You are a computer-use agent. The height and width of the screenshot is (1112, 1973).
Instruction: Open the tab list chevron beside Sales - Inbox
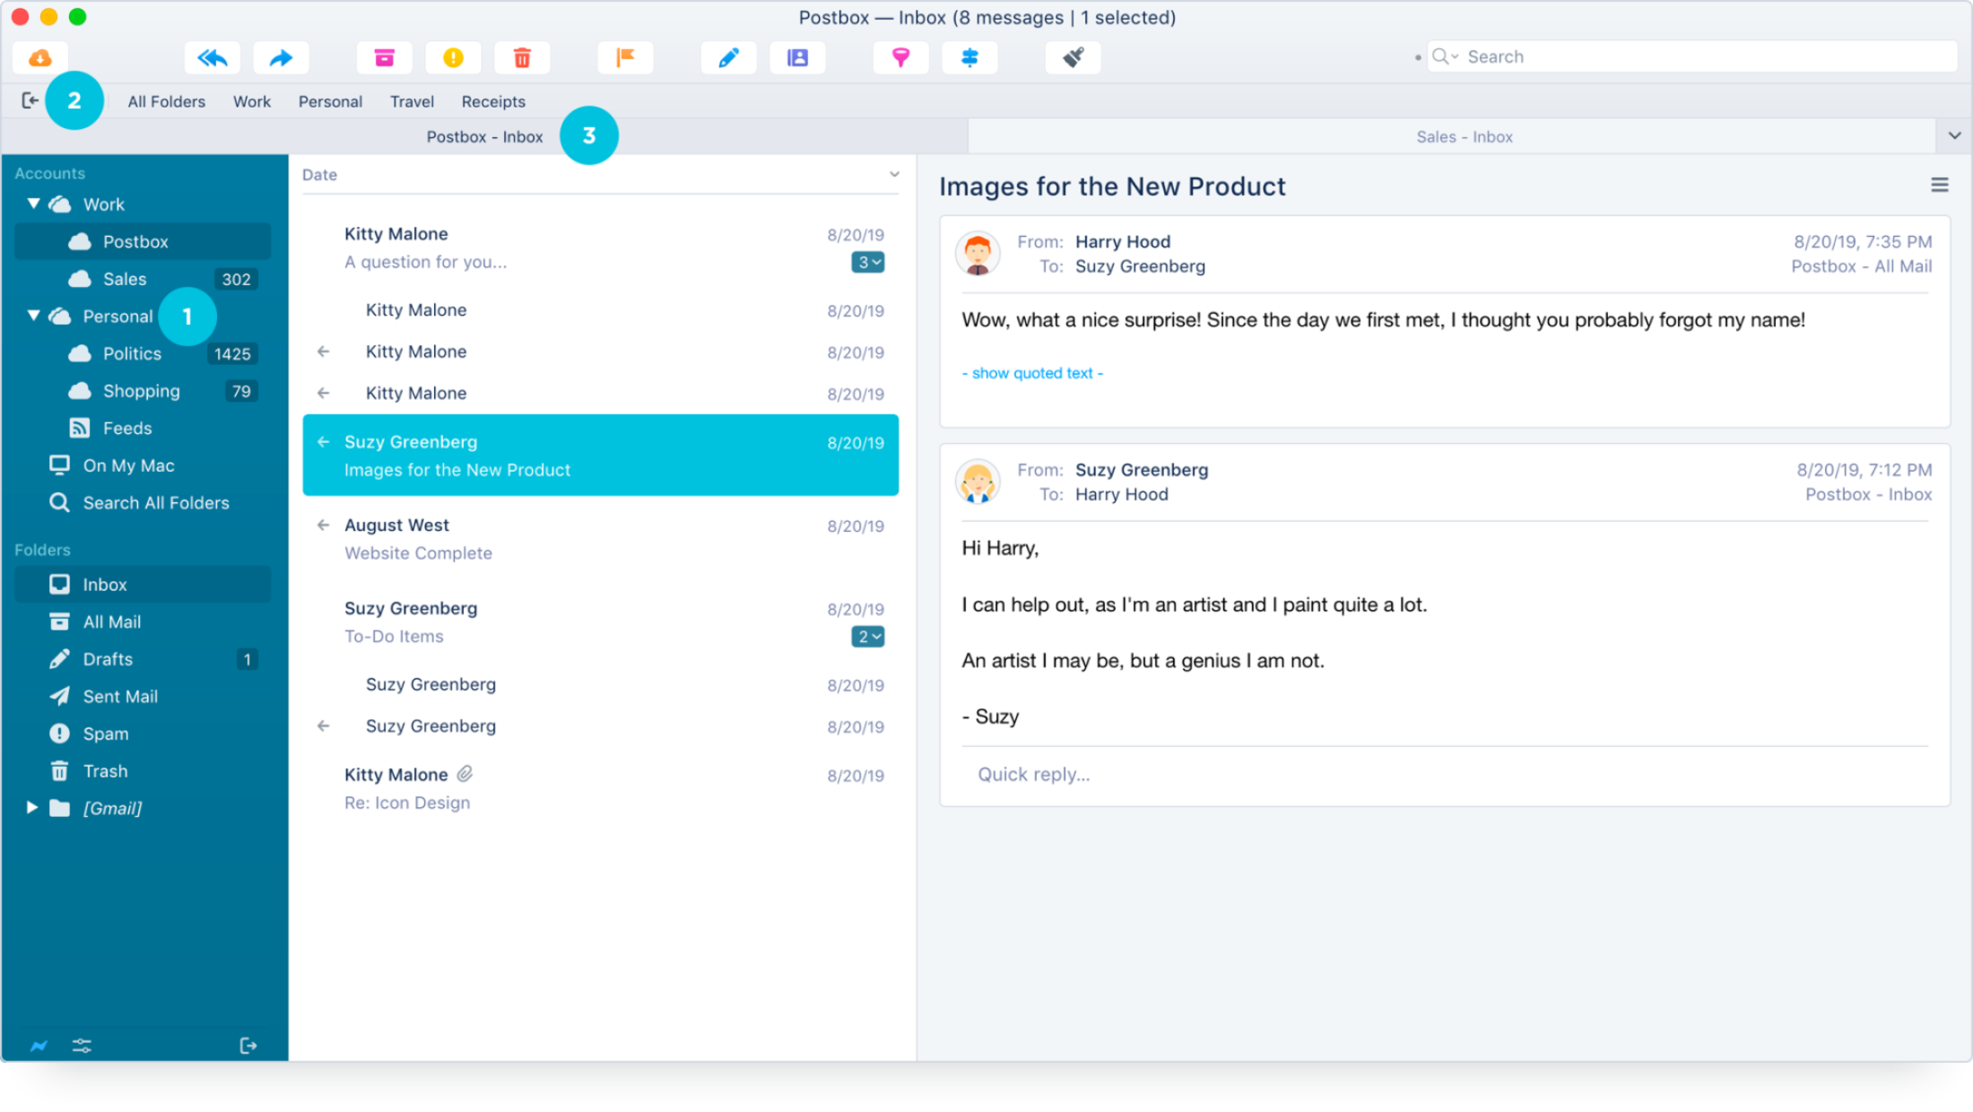1954,135
